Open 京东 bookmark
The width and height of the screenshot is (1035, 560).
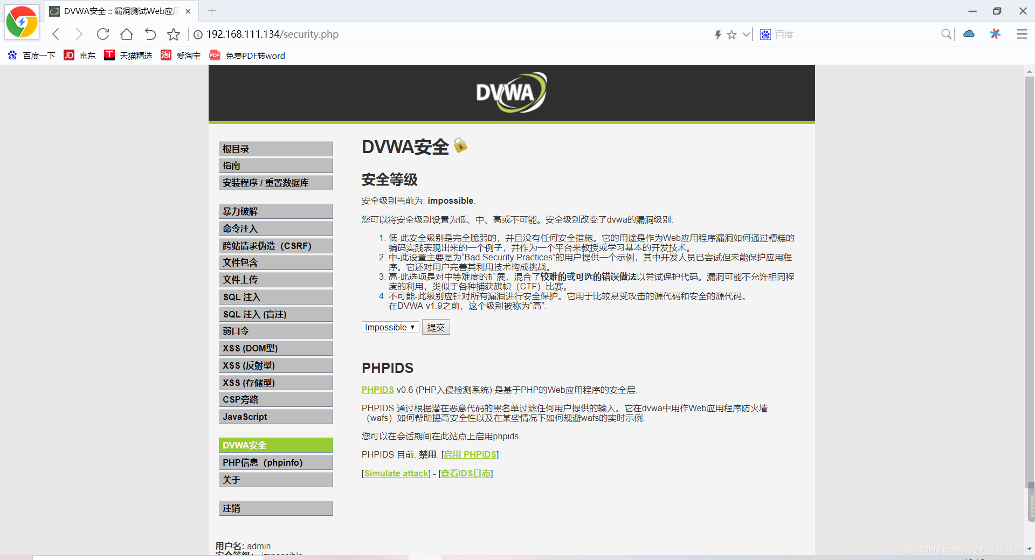(x=80, y=56)
